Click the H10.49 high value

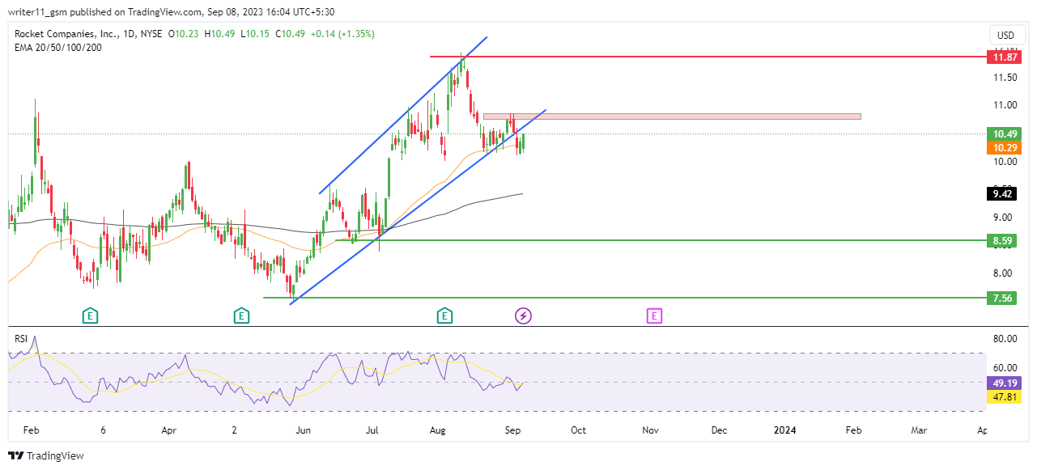[220, 34]
